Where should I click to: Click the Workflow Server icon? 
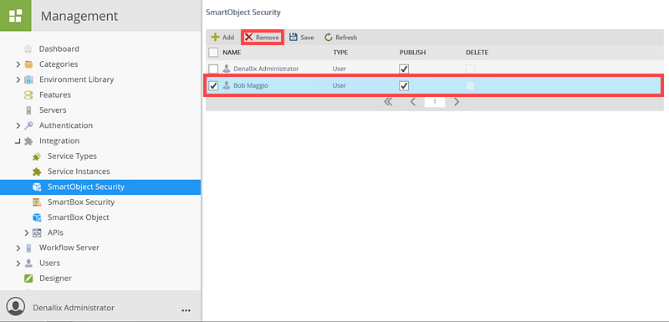pos(28,248)
